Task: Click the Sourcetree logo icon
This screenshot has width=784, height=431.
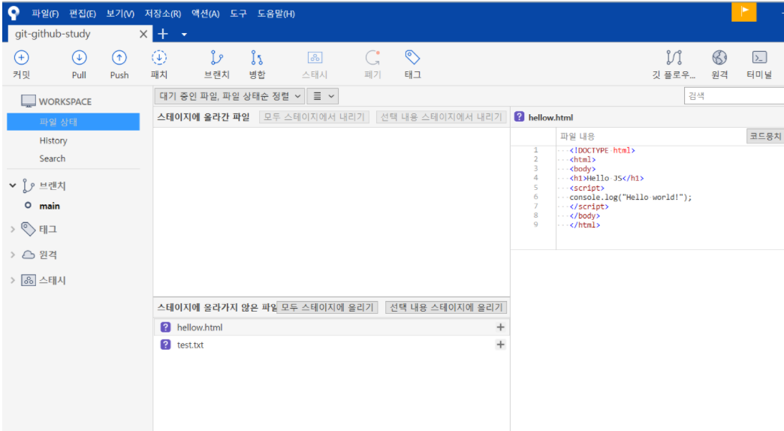Action: pos(14,13)
